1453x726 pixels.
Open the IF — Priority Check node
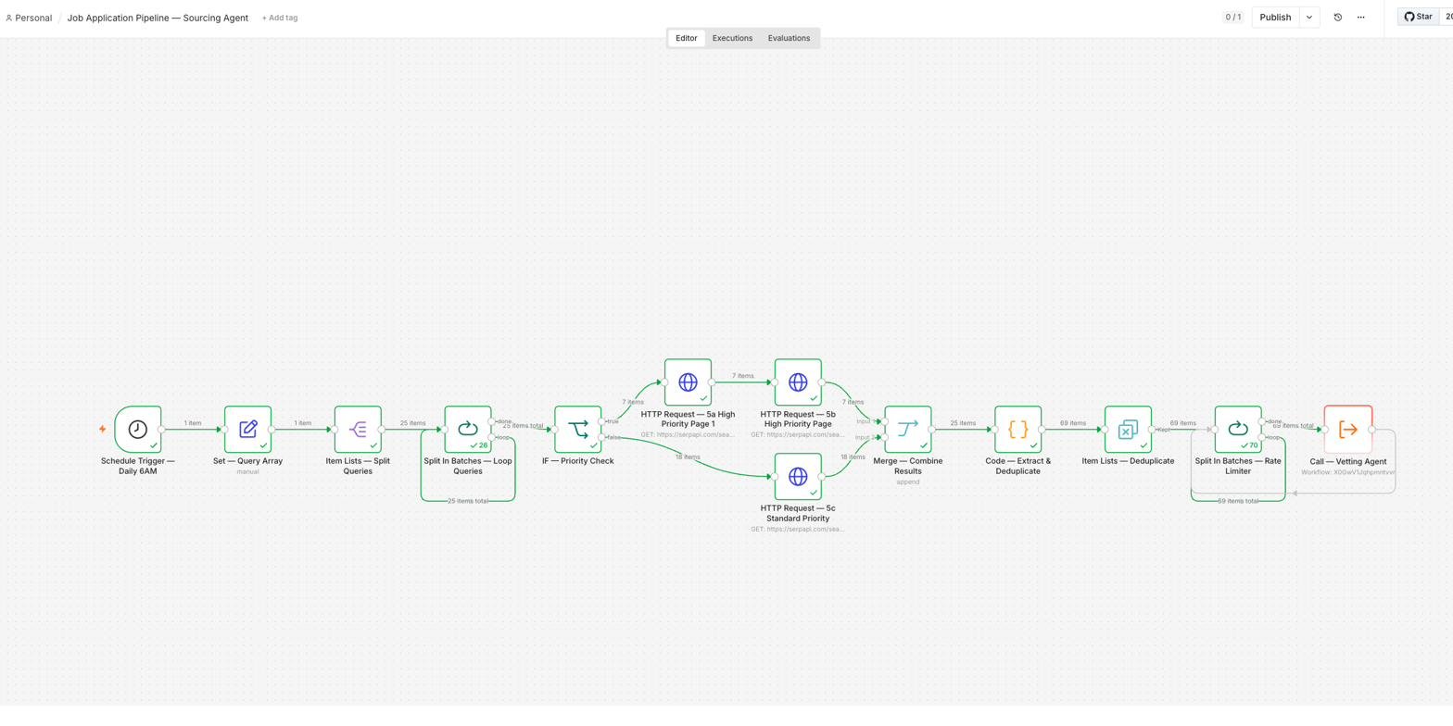[x=578, y=430]
